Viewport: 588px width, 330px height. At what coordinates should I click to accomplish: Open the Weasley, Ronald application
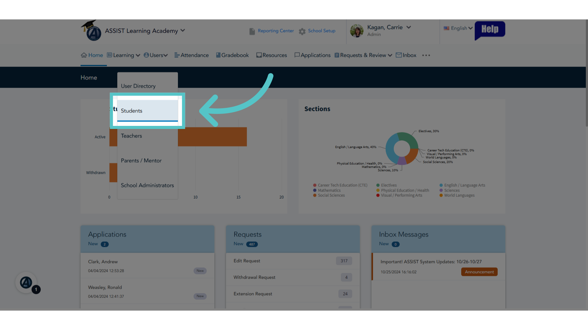147,291
